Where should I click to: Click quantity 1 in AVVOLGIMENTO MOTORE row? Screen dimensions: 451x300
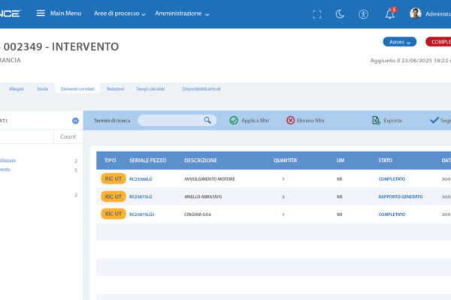click(283, 178)
